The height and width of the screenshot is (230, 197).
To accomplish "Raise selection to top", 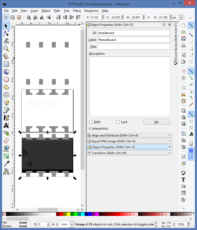I will pyautogui.click(x=78, y=17).
